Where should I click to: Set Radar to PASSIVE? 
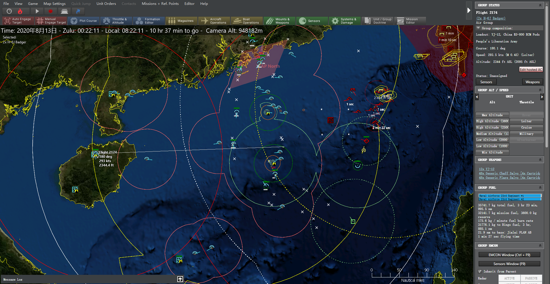click(x=531, y=278)
